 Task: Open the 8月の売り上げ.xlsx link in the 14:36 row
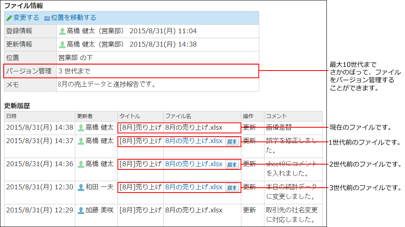coord(194,164)
